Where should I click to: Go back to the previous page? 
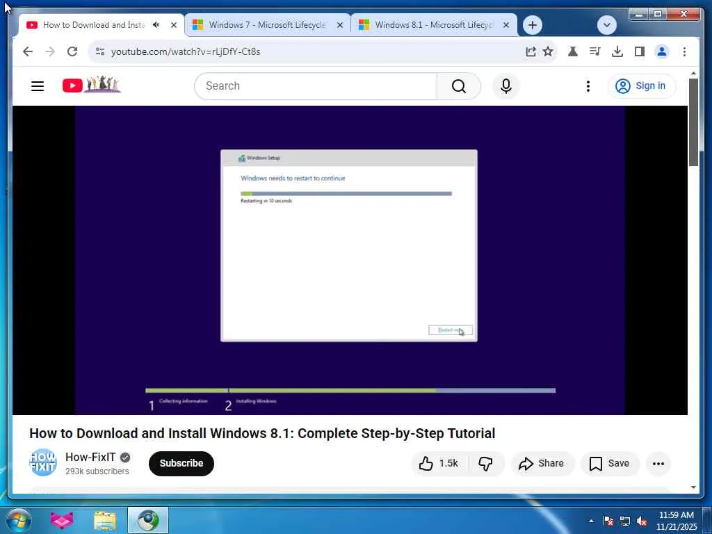28,51
